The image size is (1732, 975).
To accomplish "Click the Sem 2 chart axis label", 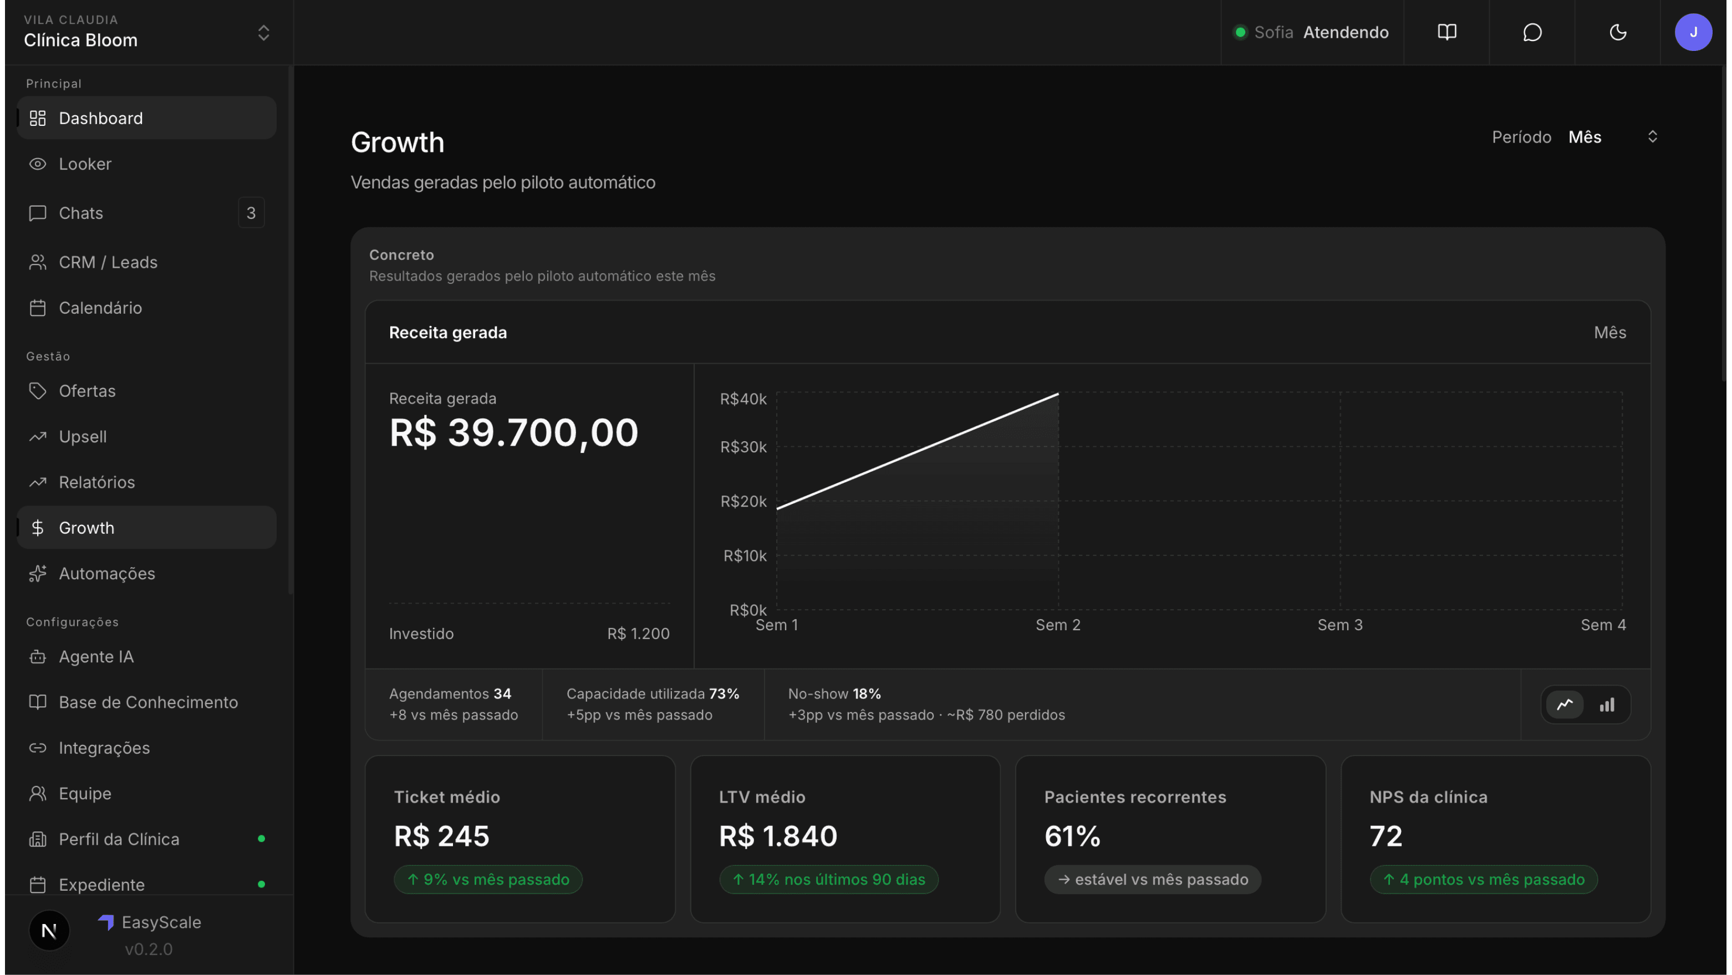I will point(1058,625).
